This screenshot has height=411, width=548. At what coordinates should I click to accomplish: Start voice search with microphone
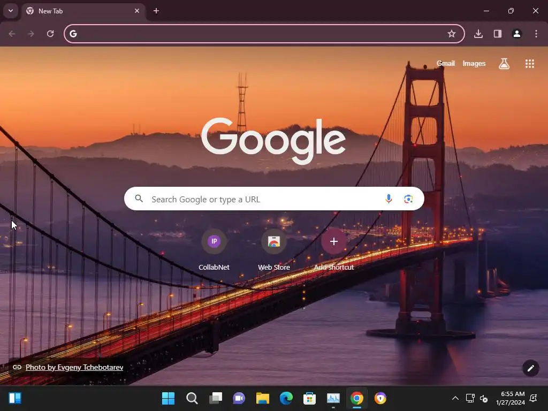coord(389,199)
